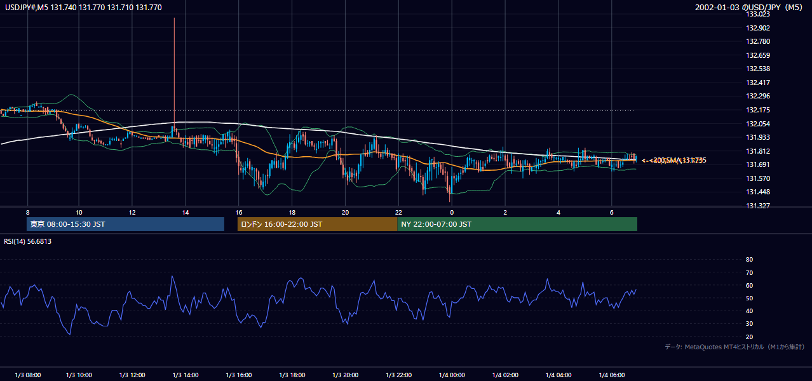
Task: Click the RSI 40 level label
Action: coord(749,311)
